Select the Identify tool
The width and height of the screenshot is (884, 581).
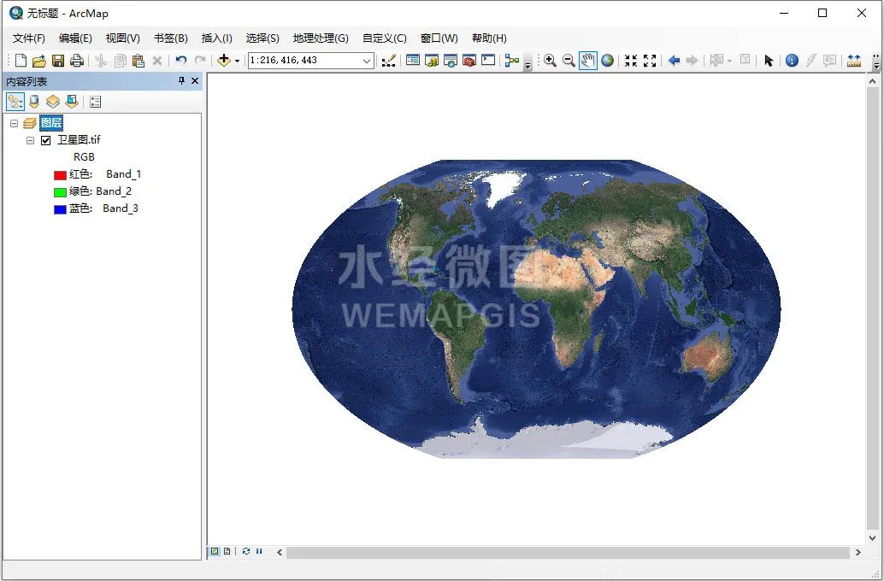coord(793,61)
